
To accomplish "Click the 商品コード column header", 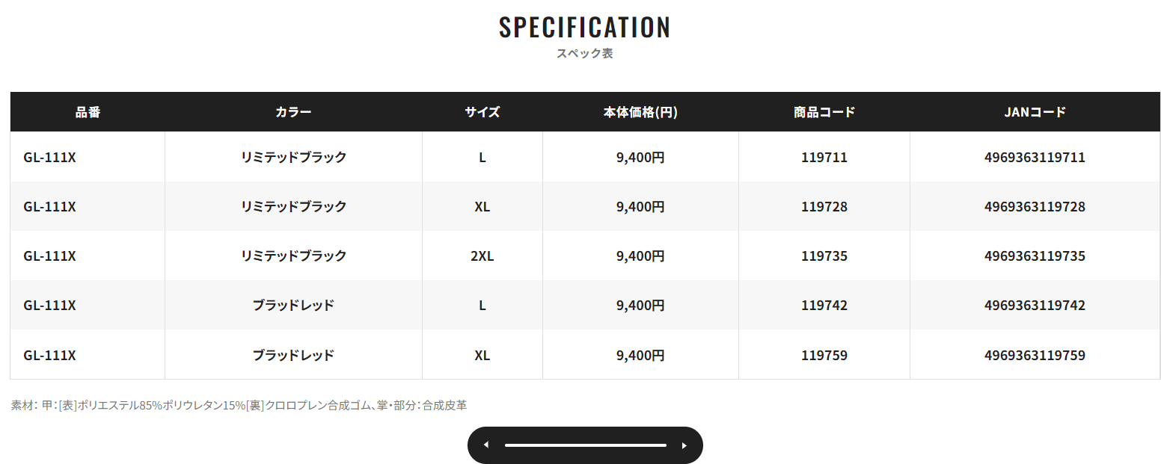I will (824, 112).
